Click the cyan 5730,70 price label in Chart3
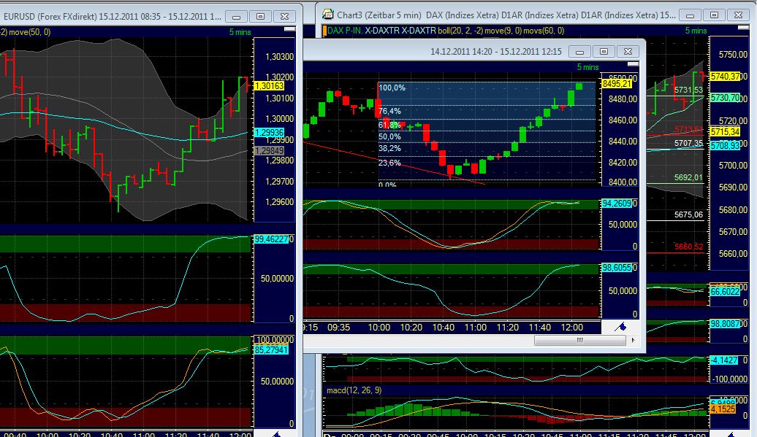Viewport: 757px width, 437px height. coord(725,97)
